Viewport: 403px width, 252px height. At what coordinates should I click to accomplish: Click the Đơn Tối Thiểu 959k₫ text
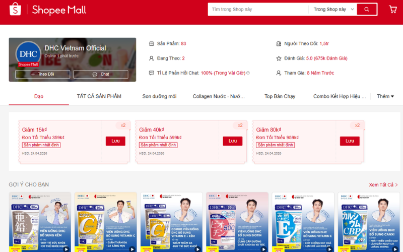tap(278, 138)
